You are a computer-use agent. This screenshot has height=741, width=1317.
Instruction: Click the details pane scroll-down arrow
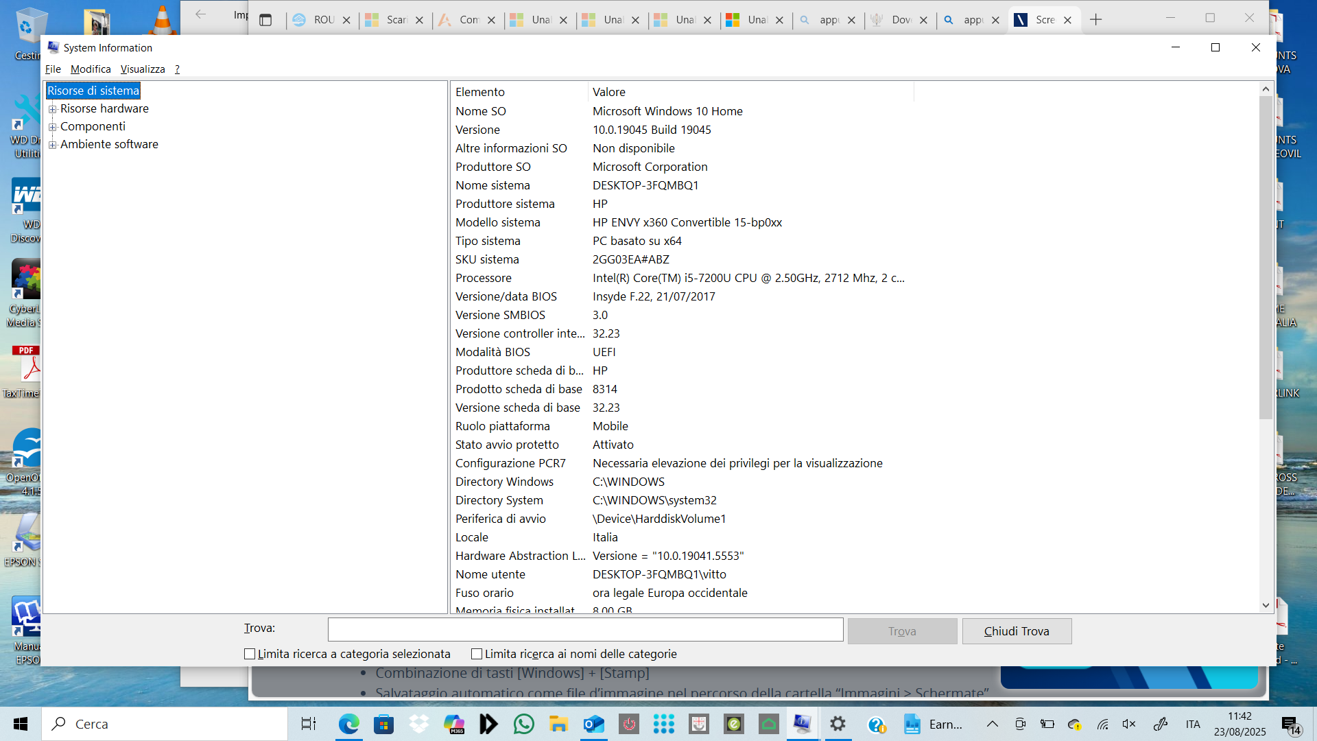pyautogui.click(x=1266, y=605)
